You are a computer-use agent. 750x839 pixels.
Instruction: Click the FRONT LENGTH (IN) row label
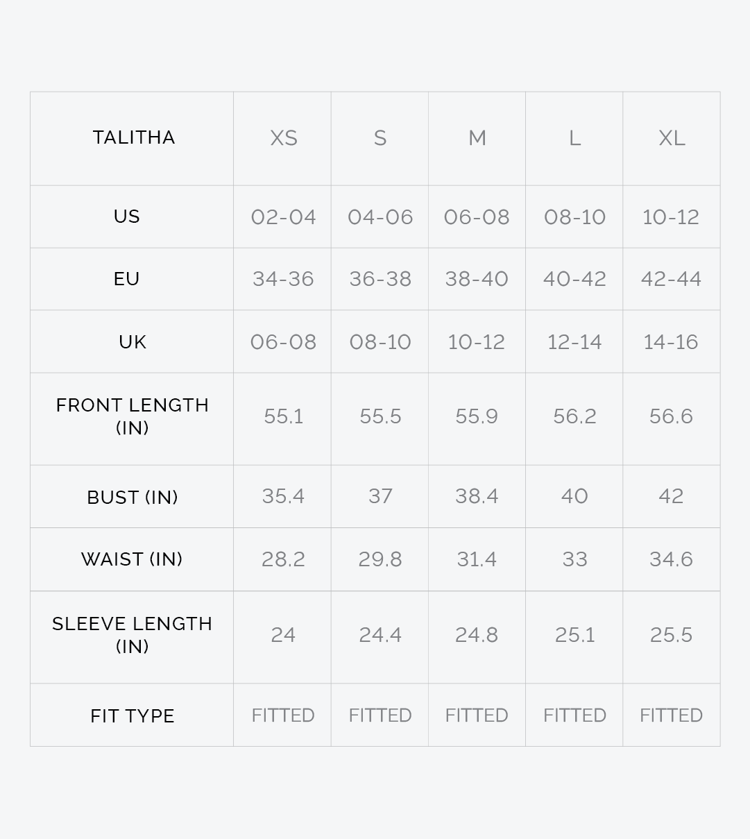click(x=133, y=416)
